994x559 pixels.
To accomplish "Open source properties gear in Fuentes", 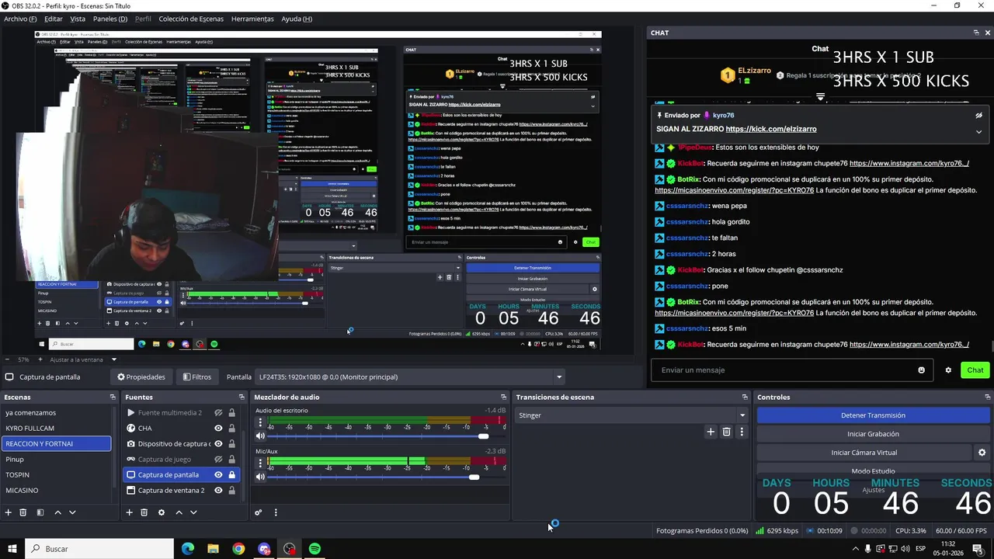I will (162, 512).
